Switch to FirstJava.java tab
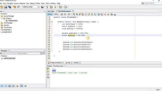This screenshot has height=91, width=162. [x=66, y=11]
